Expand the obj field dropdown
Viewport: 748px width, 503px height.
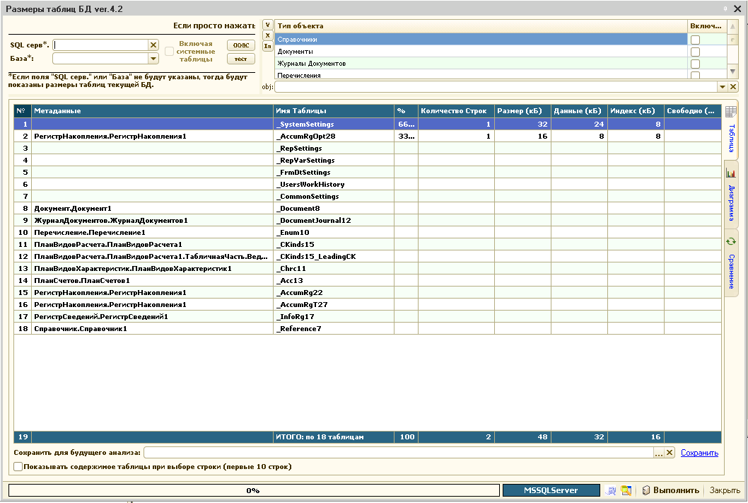[723, 87]
